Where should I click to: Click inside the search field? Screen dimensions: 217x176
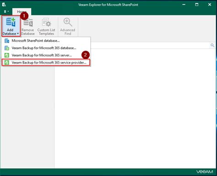pyautogui.click(x=150, y=45)
